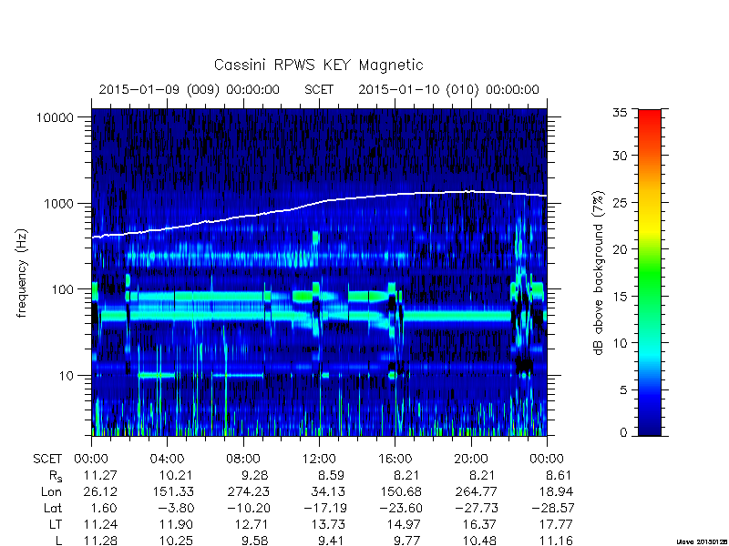The height and width of the screenshot is (546, 729).
Task: Select the Rs value 11.27
Action: [x=100, y=475]
